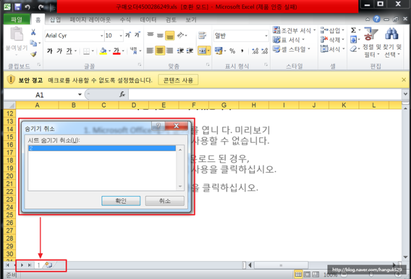The width and height of the screenshot is (411, 279).
Task: Open text orientation options
Action: click(x=181, y=35)
